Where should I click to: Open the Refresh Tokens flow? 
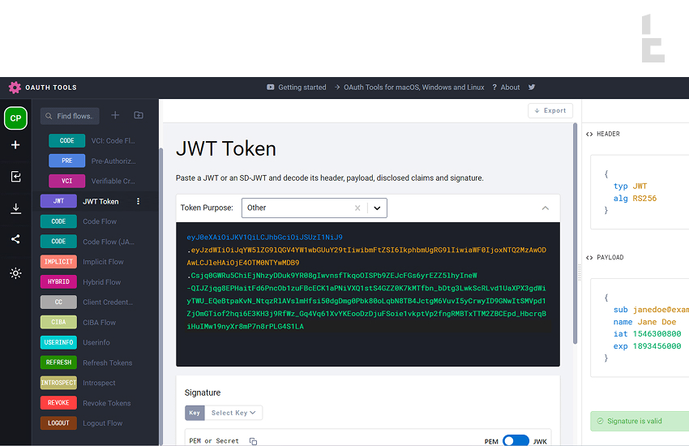106,362
